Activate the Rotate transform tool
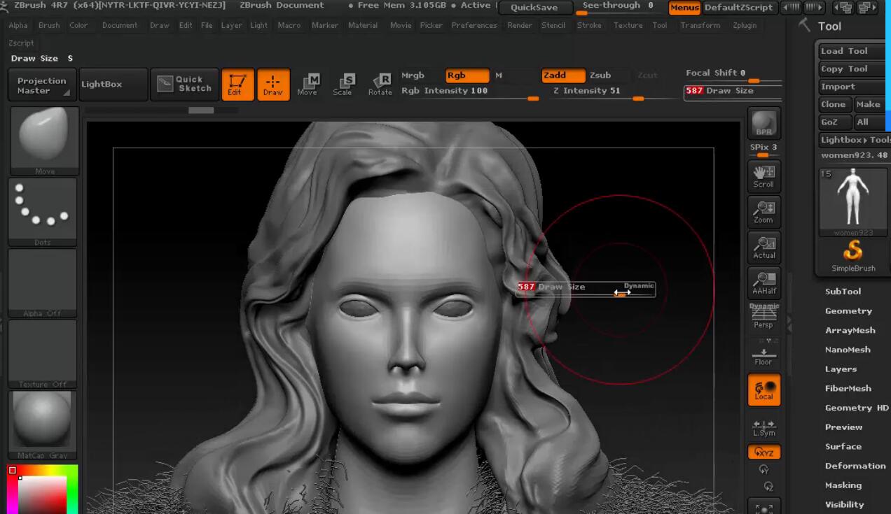 point(380,84)
